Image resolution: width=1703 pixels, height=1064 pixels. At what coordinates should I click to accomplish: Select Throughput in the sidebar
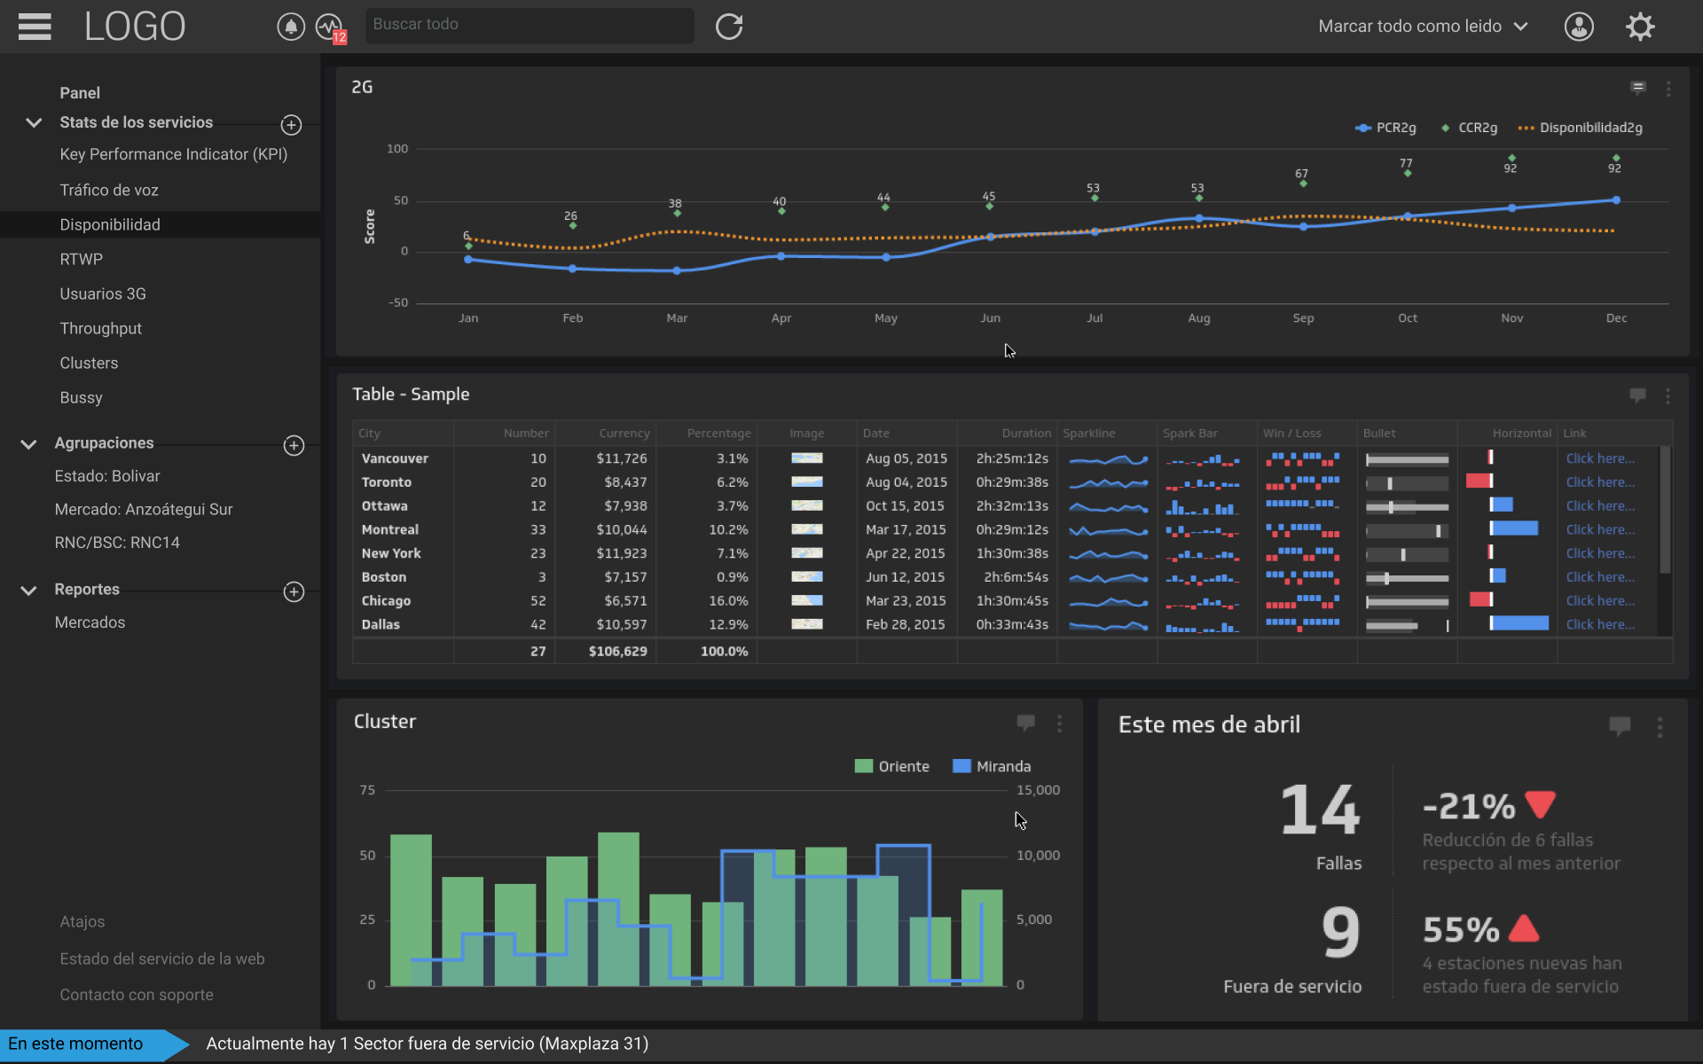pos(100,328)
